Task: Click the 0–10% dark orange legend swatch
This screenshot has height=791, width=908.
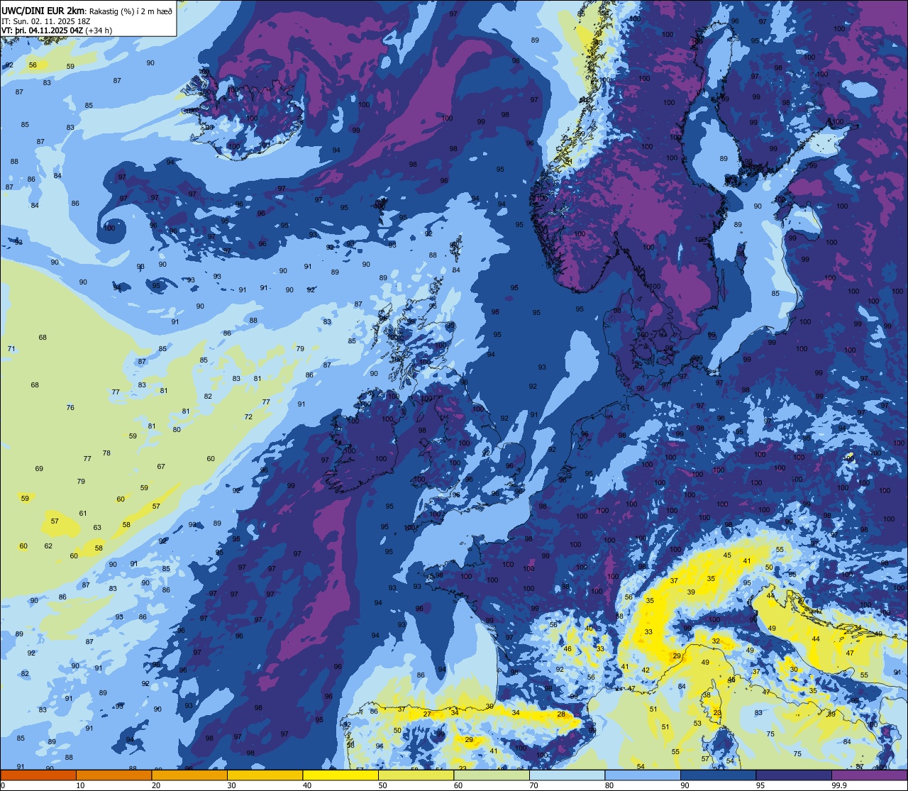Action: click(x=38, y=775)
